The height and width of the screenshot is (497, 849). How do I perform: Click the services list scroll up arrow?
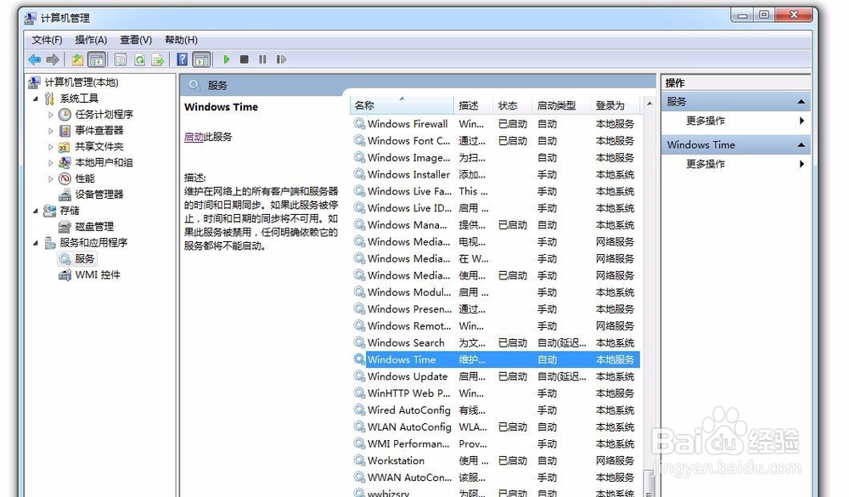[x=649, y=104]
